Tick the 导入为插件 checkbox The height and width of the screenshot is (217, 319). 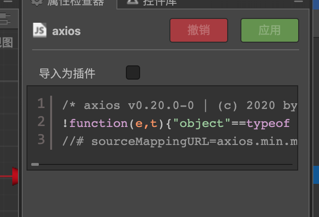tap(133, 73)
